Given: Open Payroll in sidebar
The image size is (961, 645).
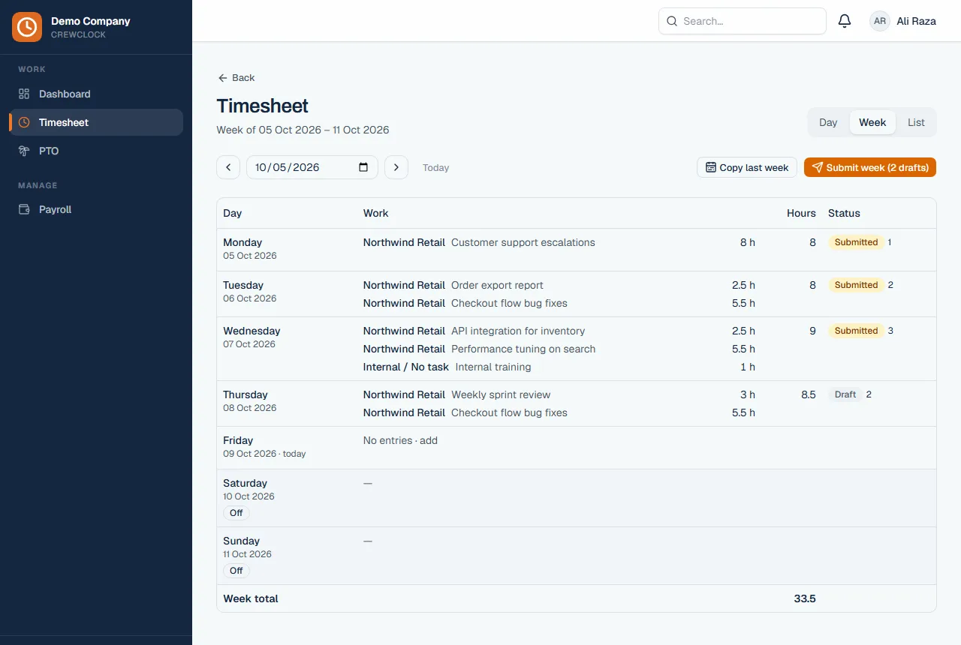Looking at the screenshot, I should (x=96, y=209).
